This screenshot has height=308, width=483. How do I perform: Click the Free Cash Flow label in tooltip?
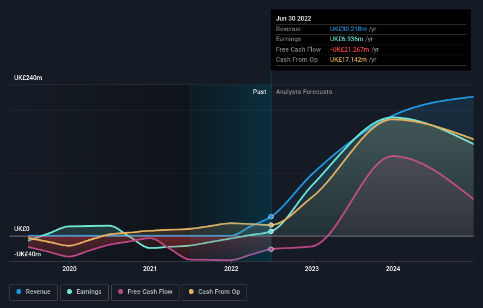point(298,49)
